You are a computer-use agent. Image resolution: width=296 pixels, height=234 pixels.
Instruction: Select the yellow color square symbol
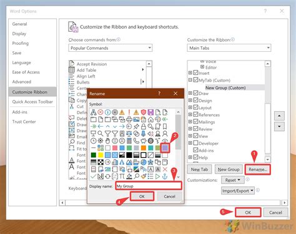click(101, 155)
